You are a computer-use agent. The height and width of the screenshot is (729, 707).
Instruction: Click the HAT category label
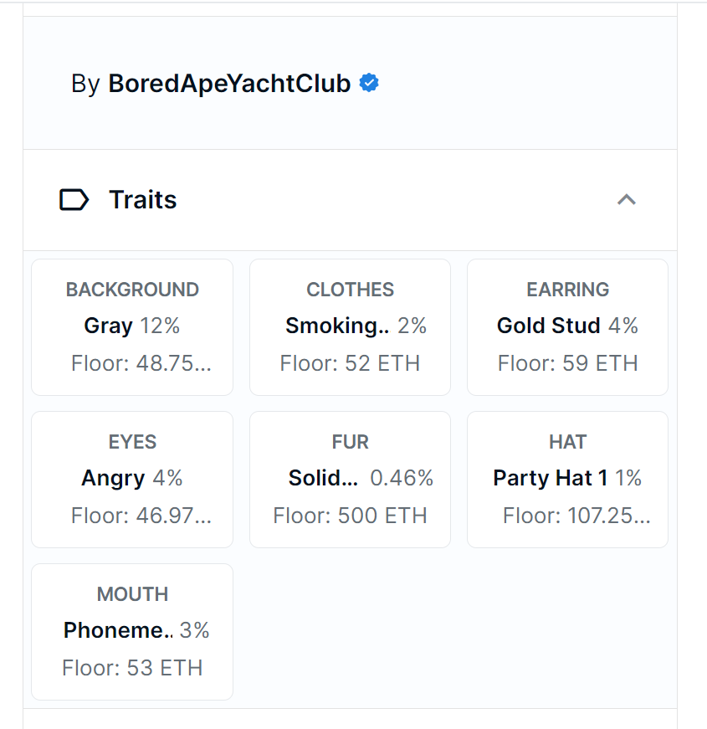coord(567,442)
